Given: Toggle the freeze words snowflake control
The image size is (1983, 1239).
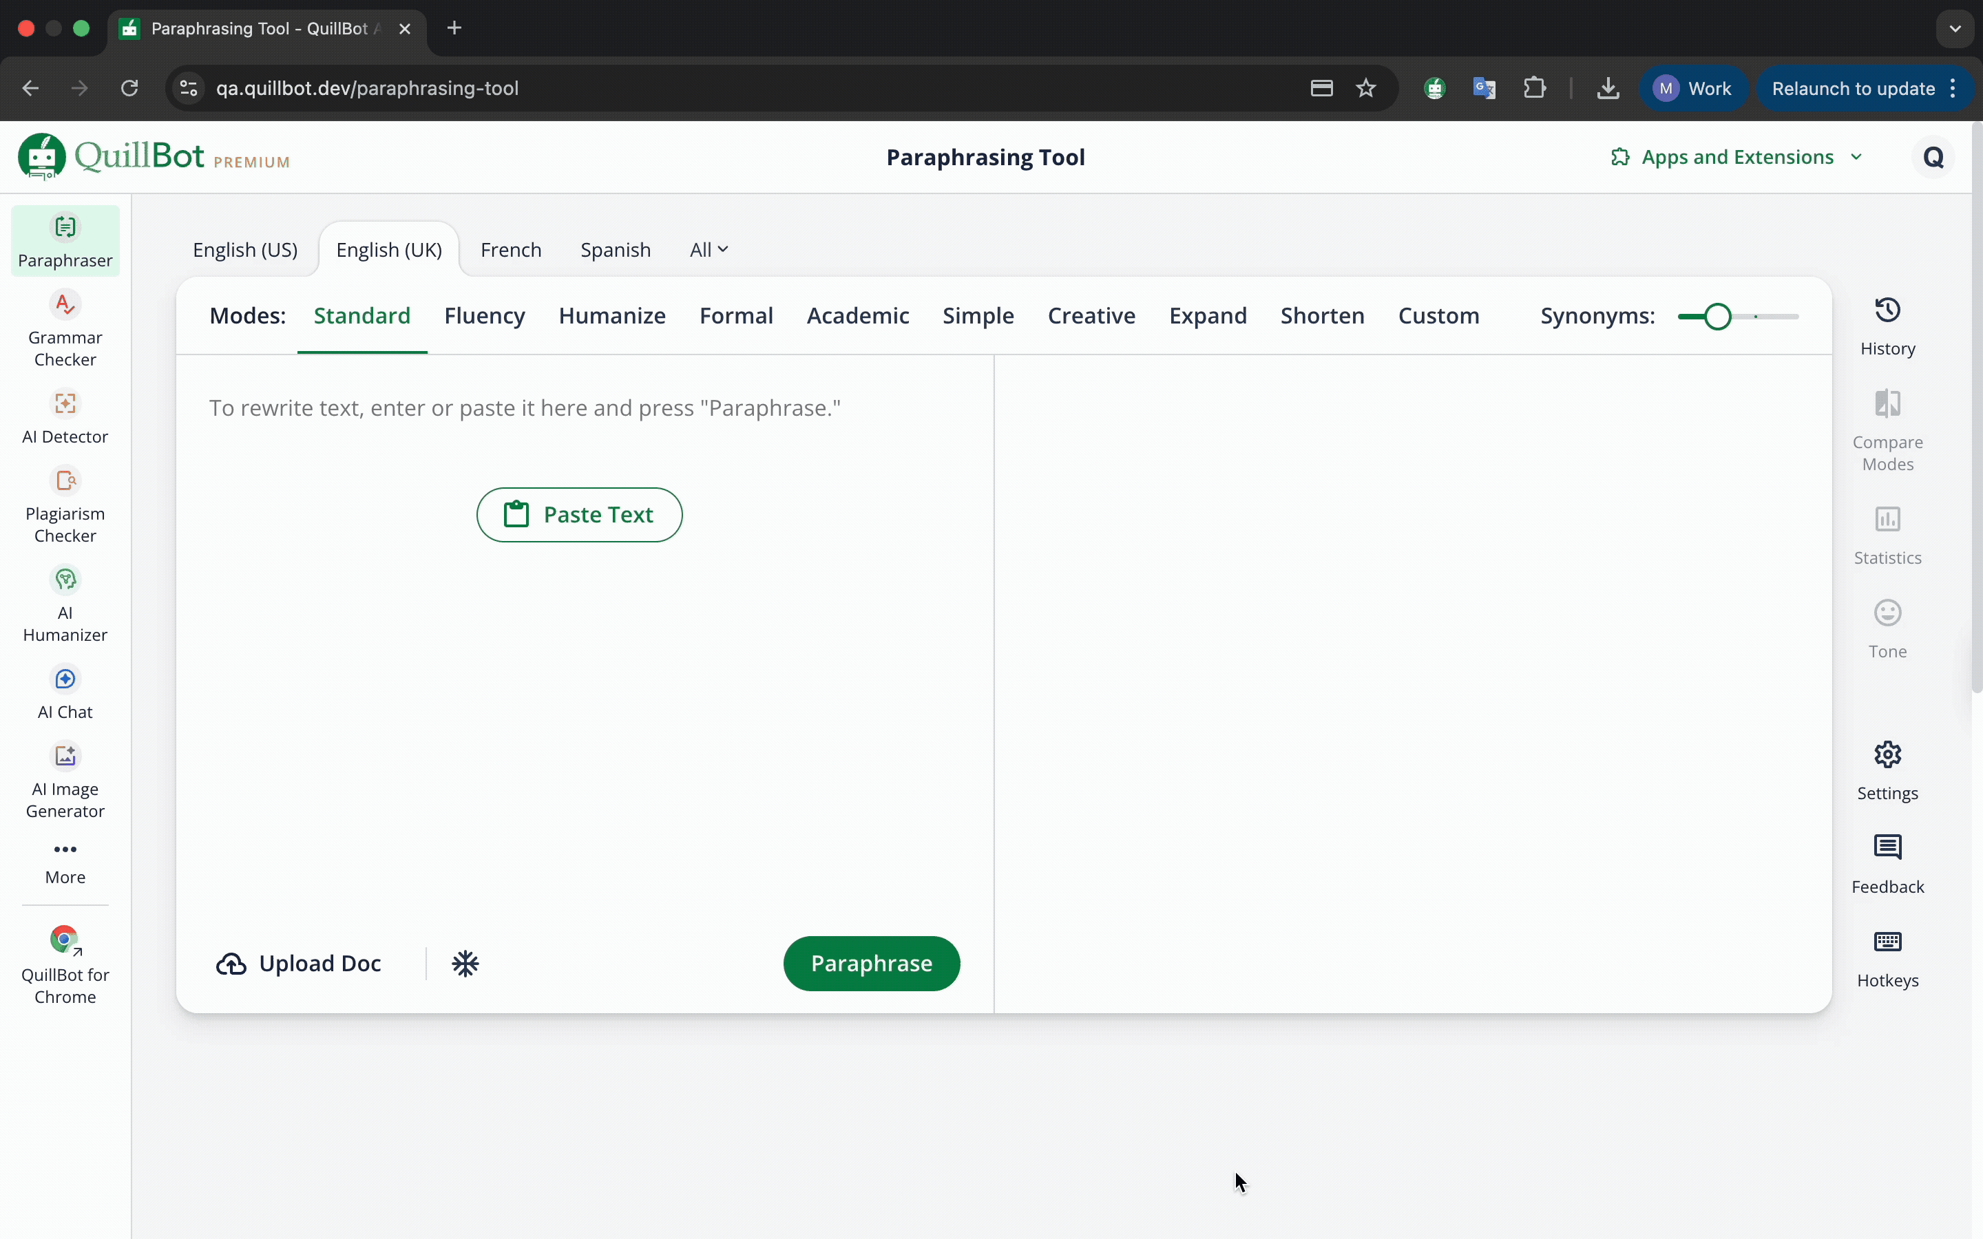Looking at the screenshot, I should tap(465, 963).
